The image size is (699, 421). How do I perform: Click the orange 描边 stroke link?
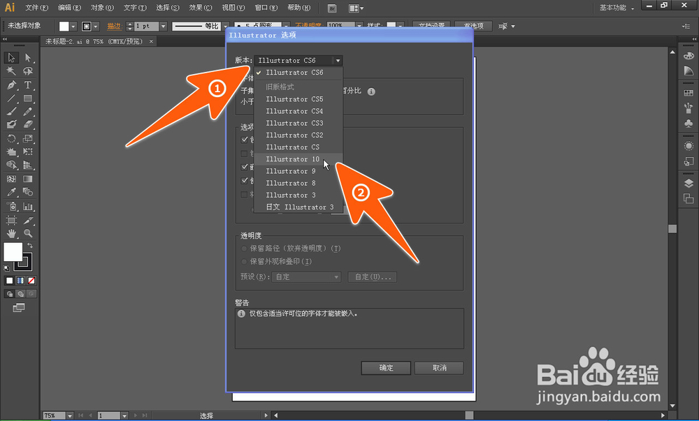tap(114, 27)
